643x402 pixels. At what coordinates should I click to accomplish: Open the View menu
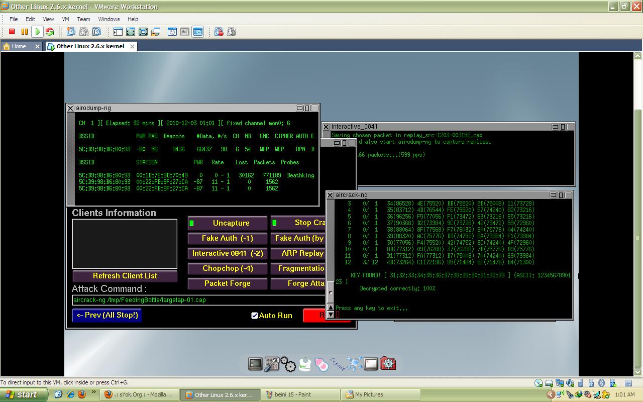point(48,19)
